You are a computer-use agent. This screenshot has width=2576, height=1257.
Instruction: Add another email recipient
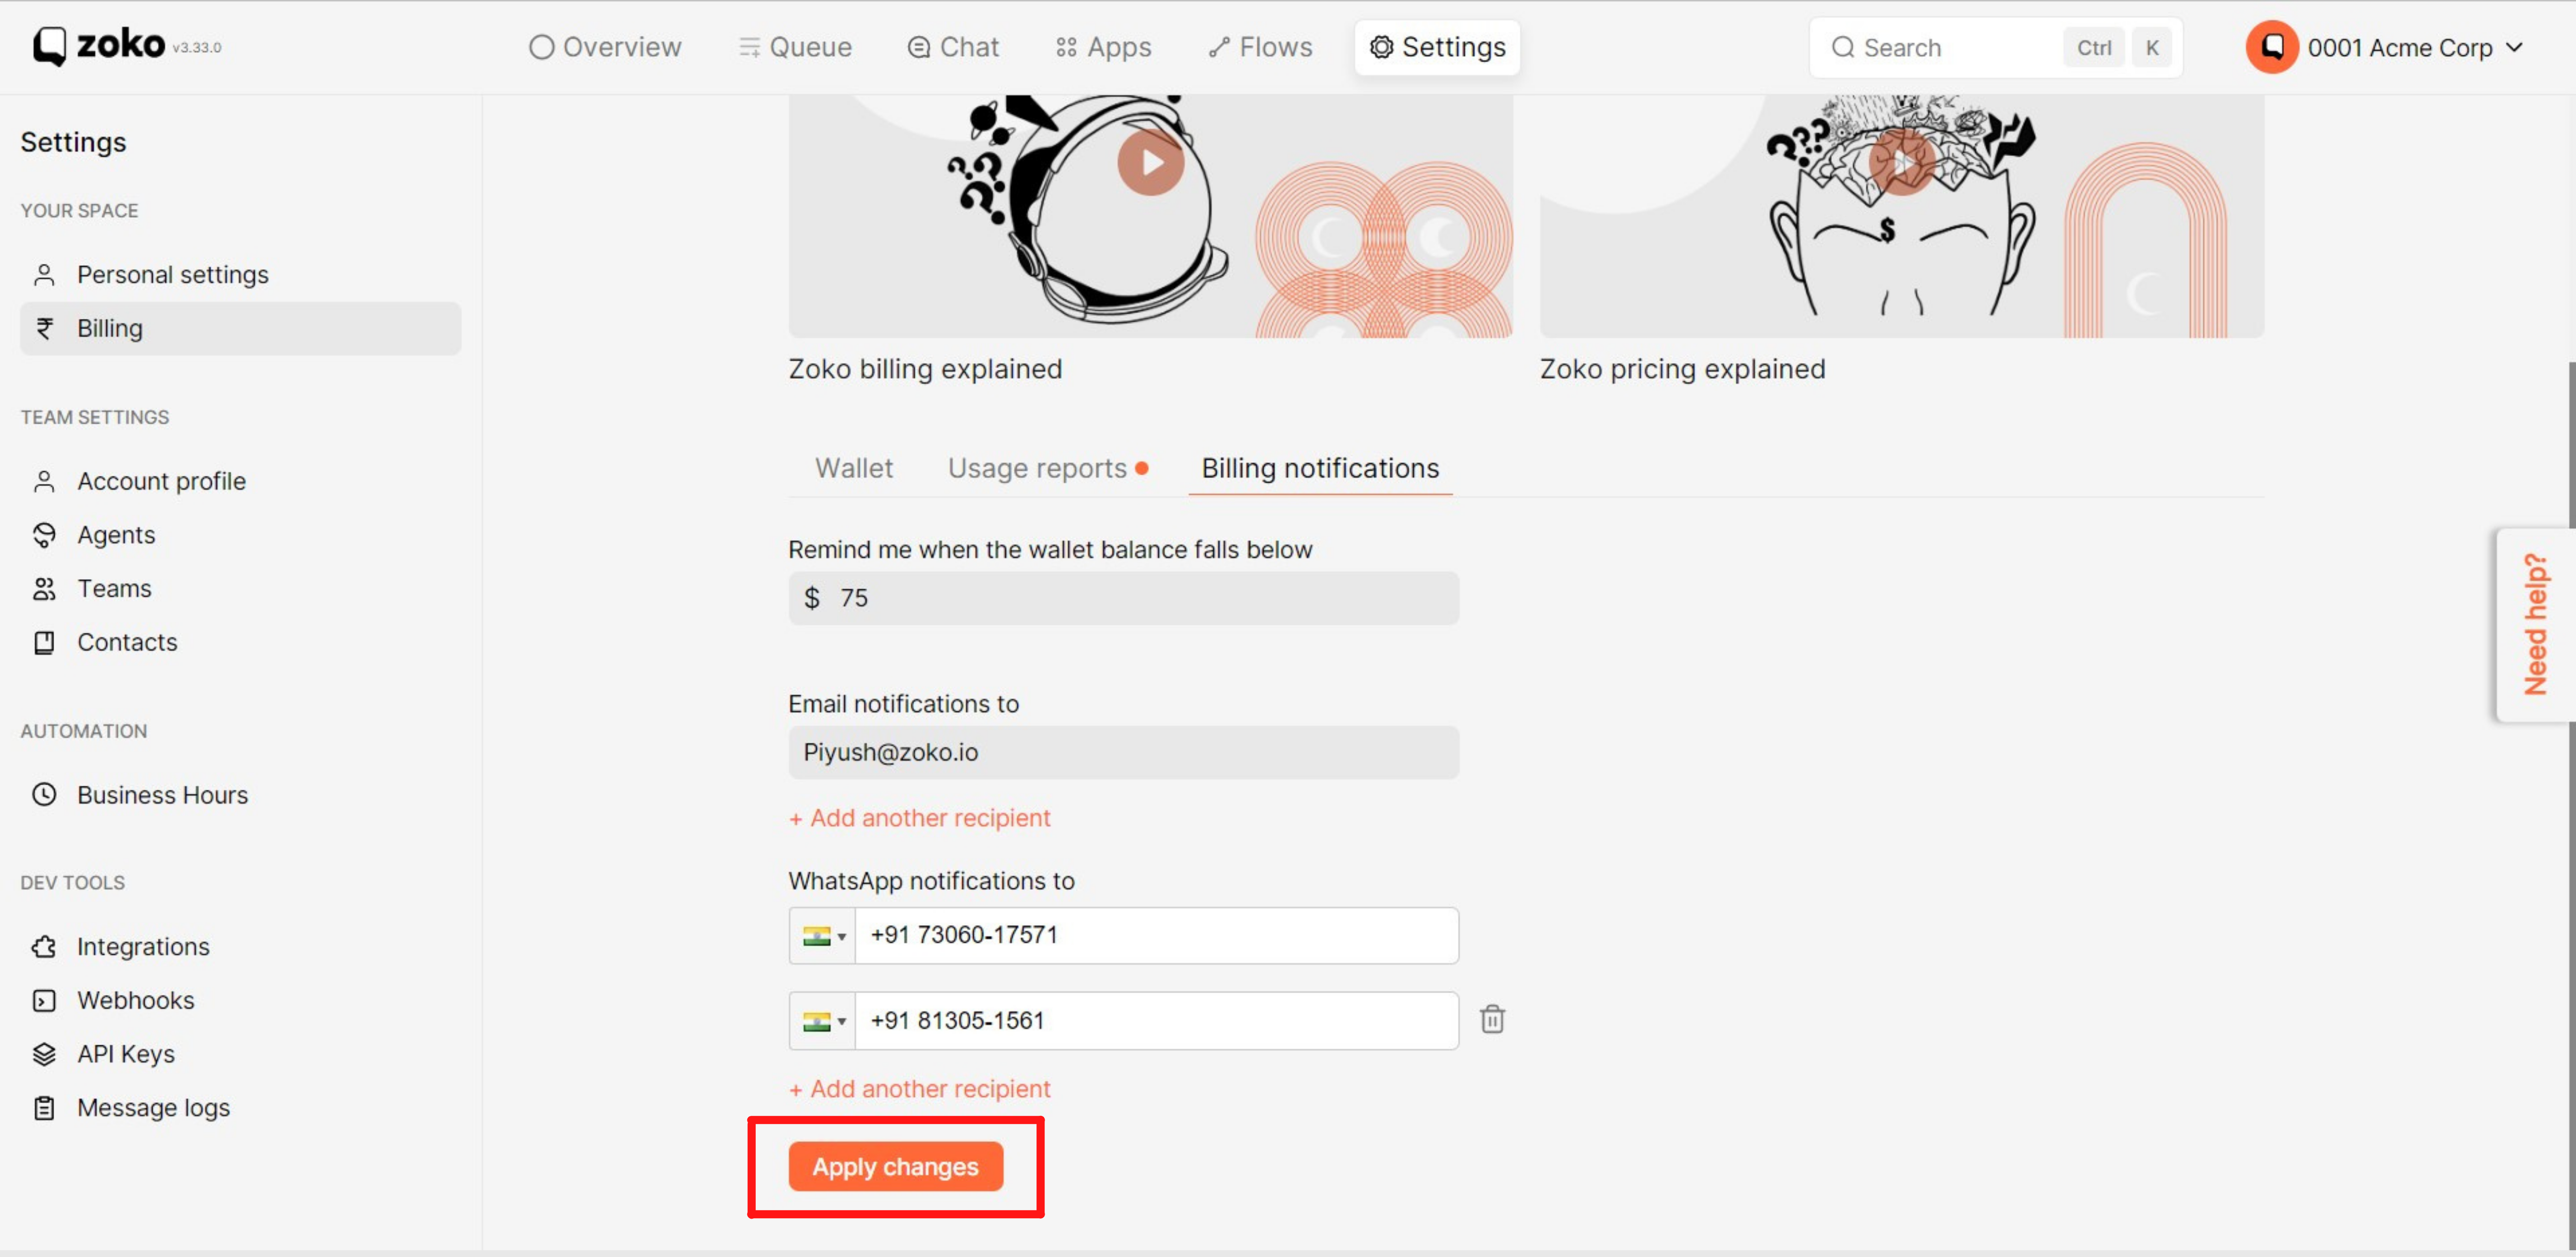coord(919,818)
